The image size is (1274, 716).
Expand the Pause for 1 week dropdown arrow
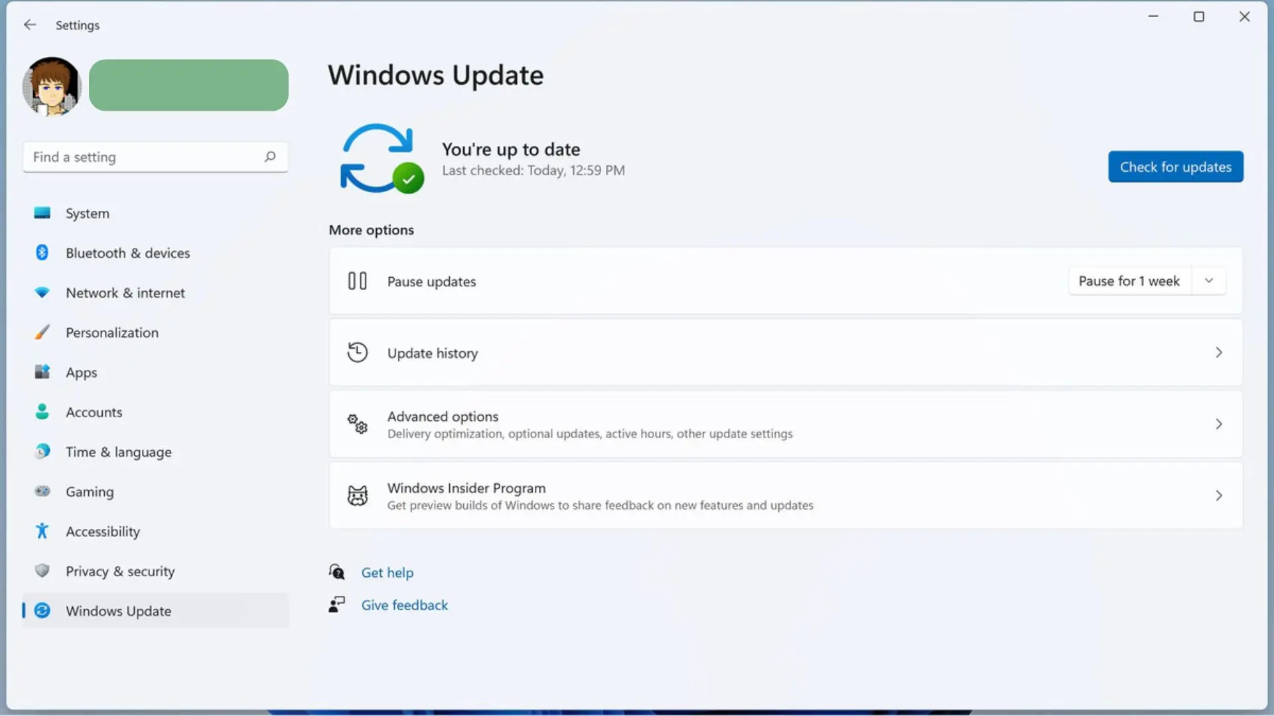click(x=1208, y=280)
